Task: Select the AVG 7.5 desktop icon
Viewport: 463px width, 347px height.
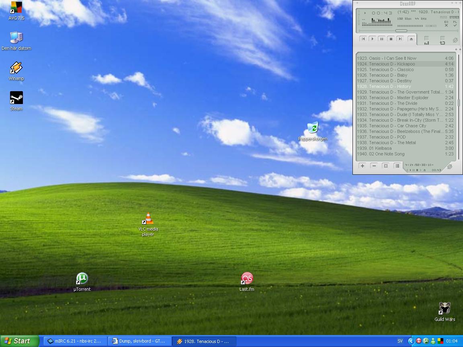Action: [16, 10]
